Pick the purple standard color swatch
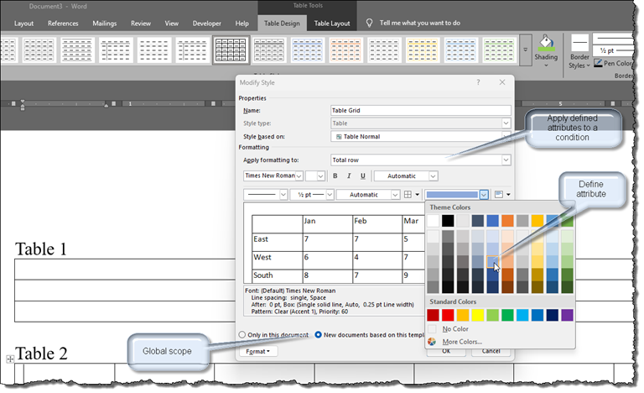The image size is (644, 393). pos(567,315)
